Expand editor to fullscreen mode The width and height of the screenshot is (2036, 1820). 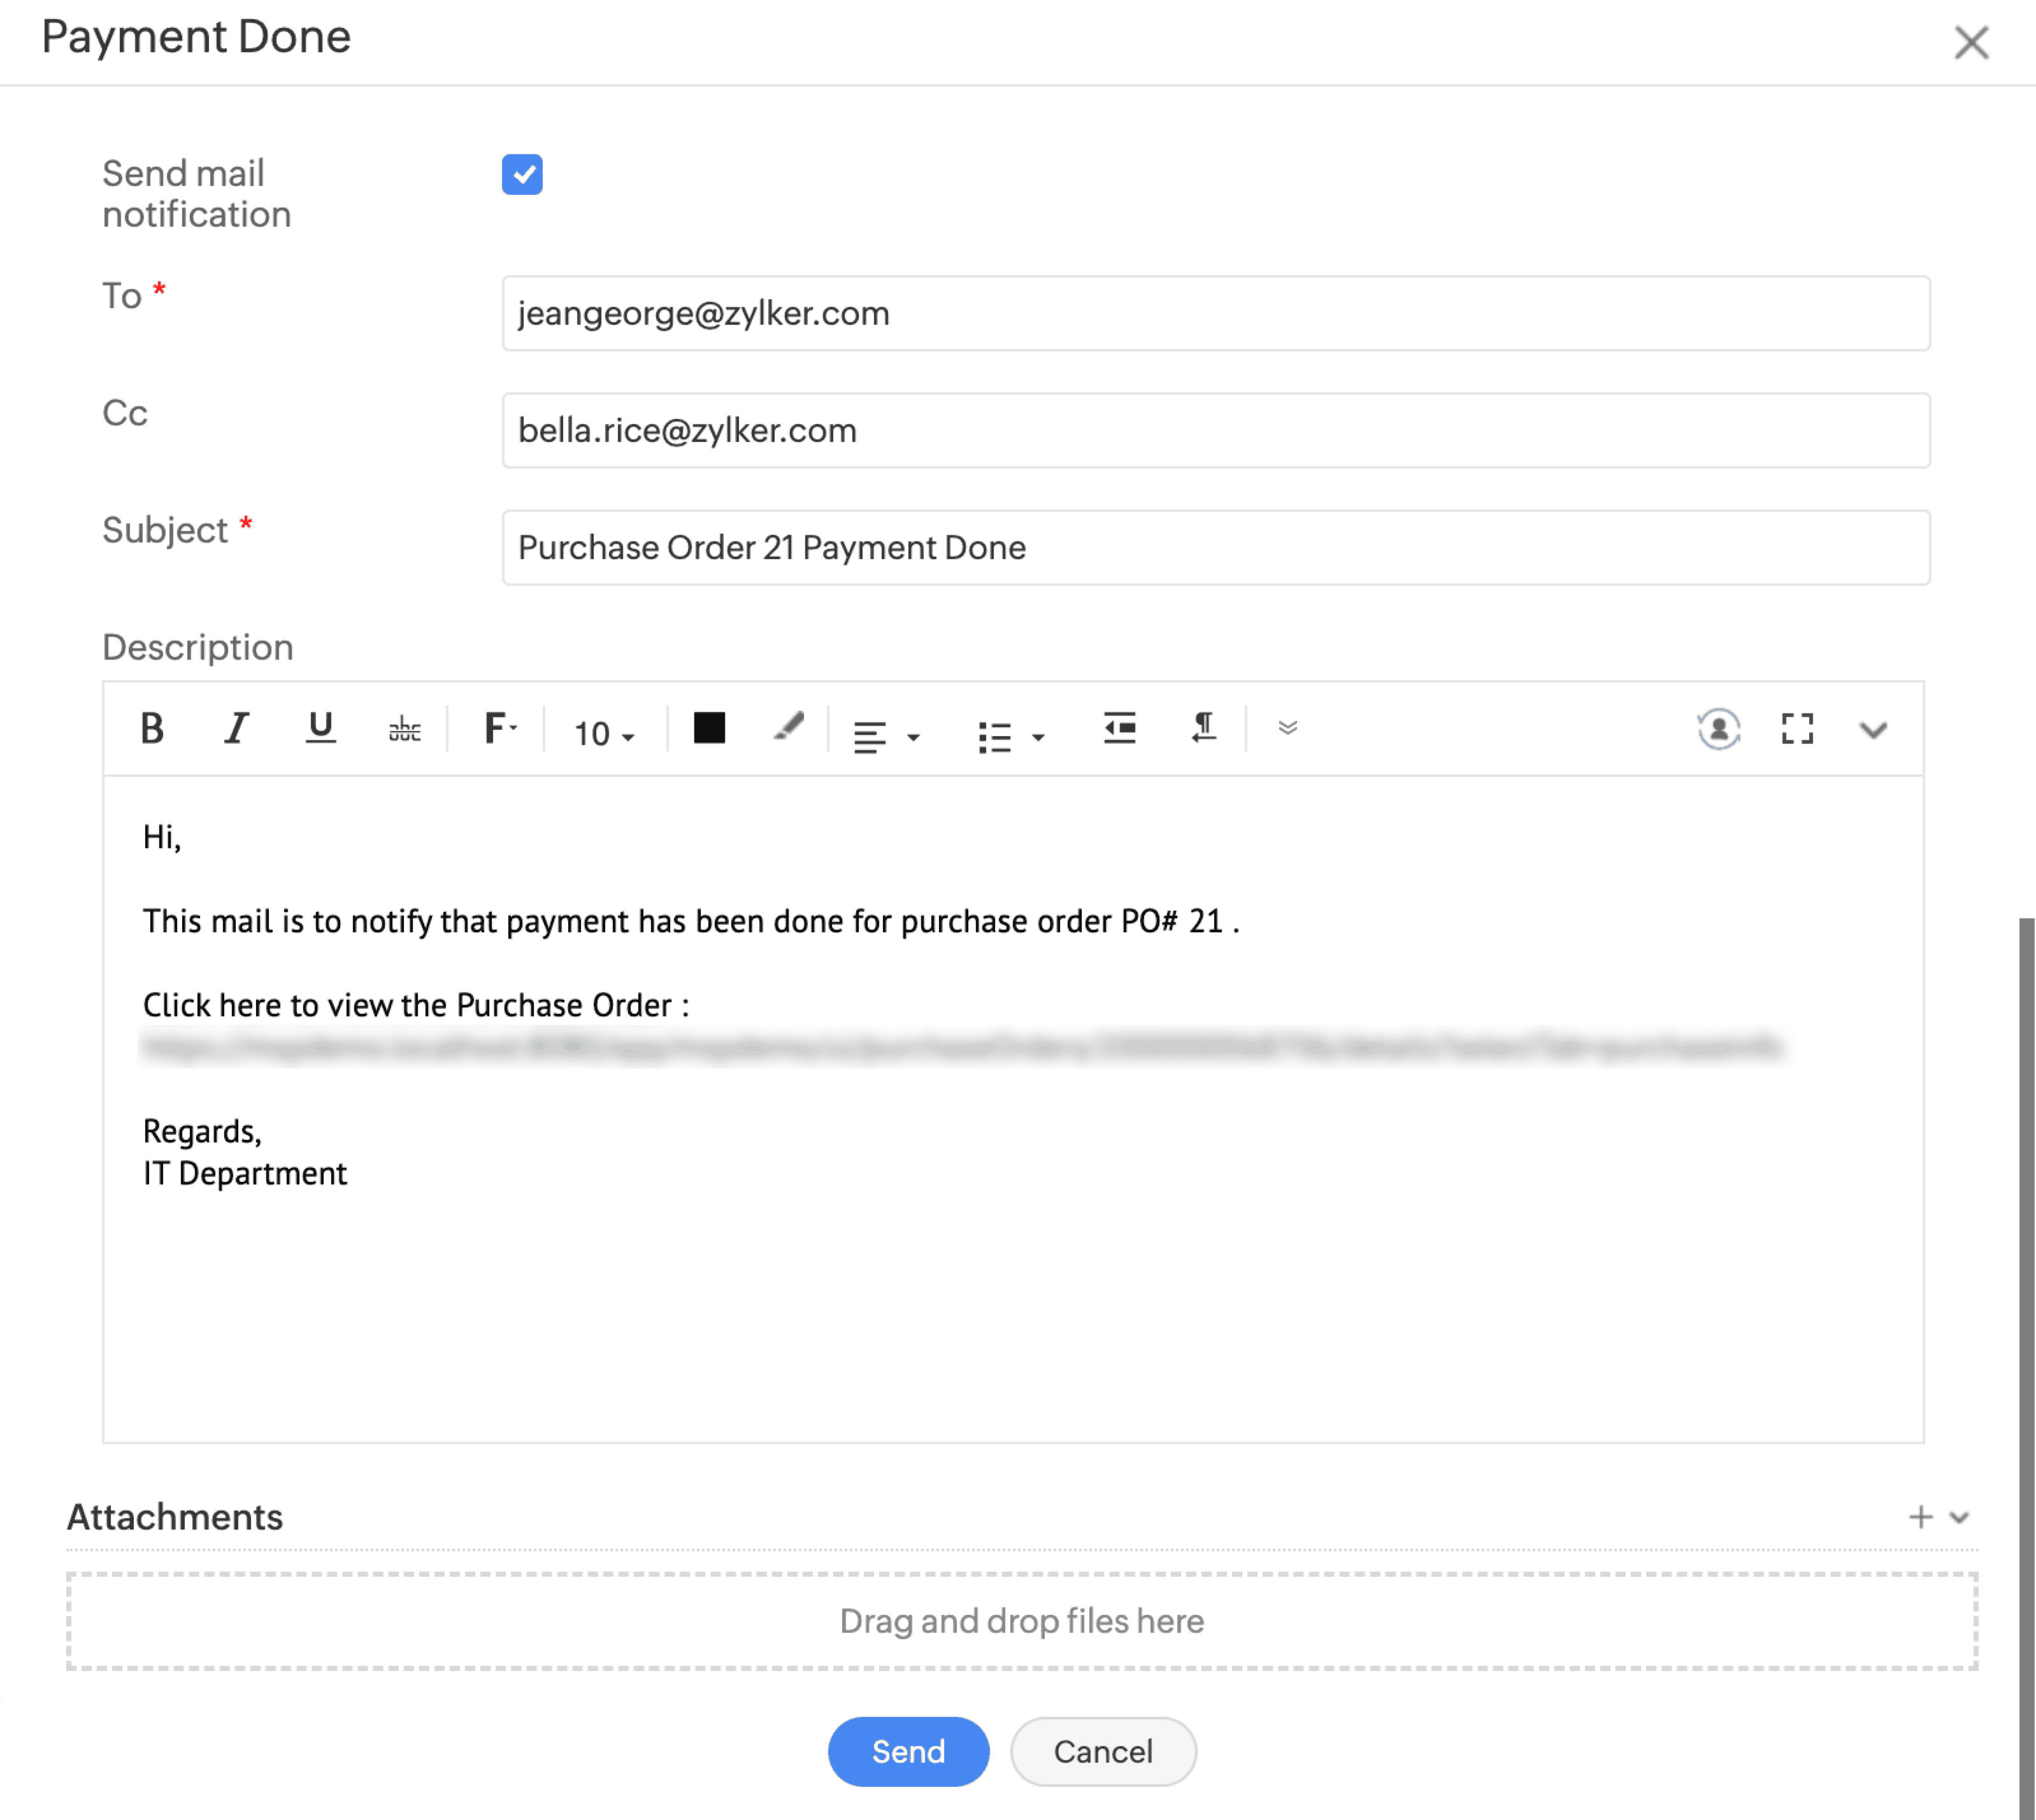pyautogui.click(x=1797, y=729)
